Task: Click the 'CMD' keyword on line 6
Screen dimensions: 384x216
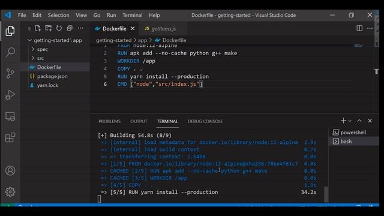Action: pyautogui.click(x=122, y=84)
